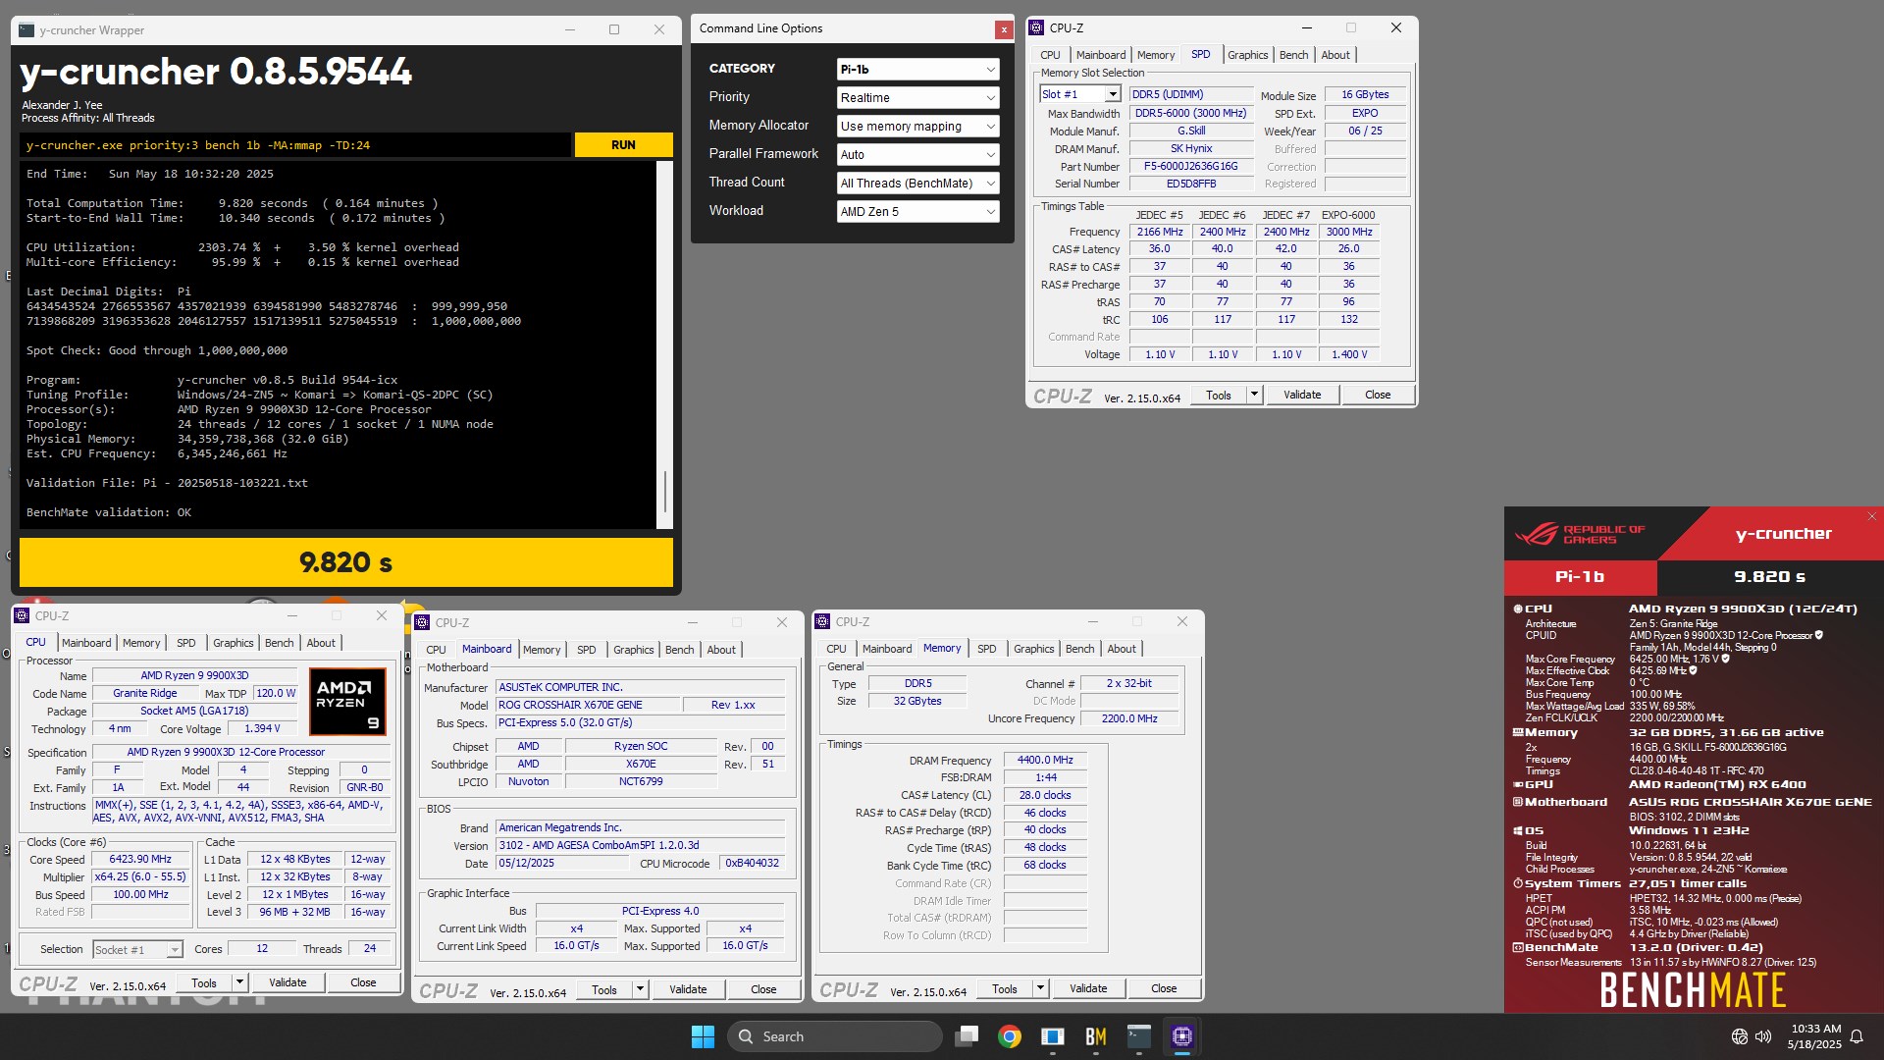
Task: Open Socket #1 Selection dropdown in CPU-Z
Action: point(137,949)
